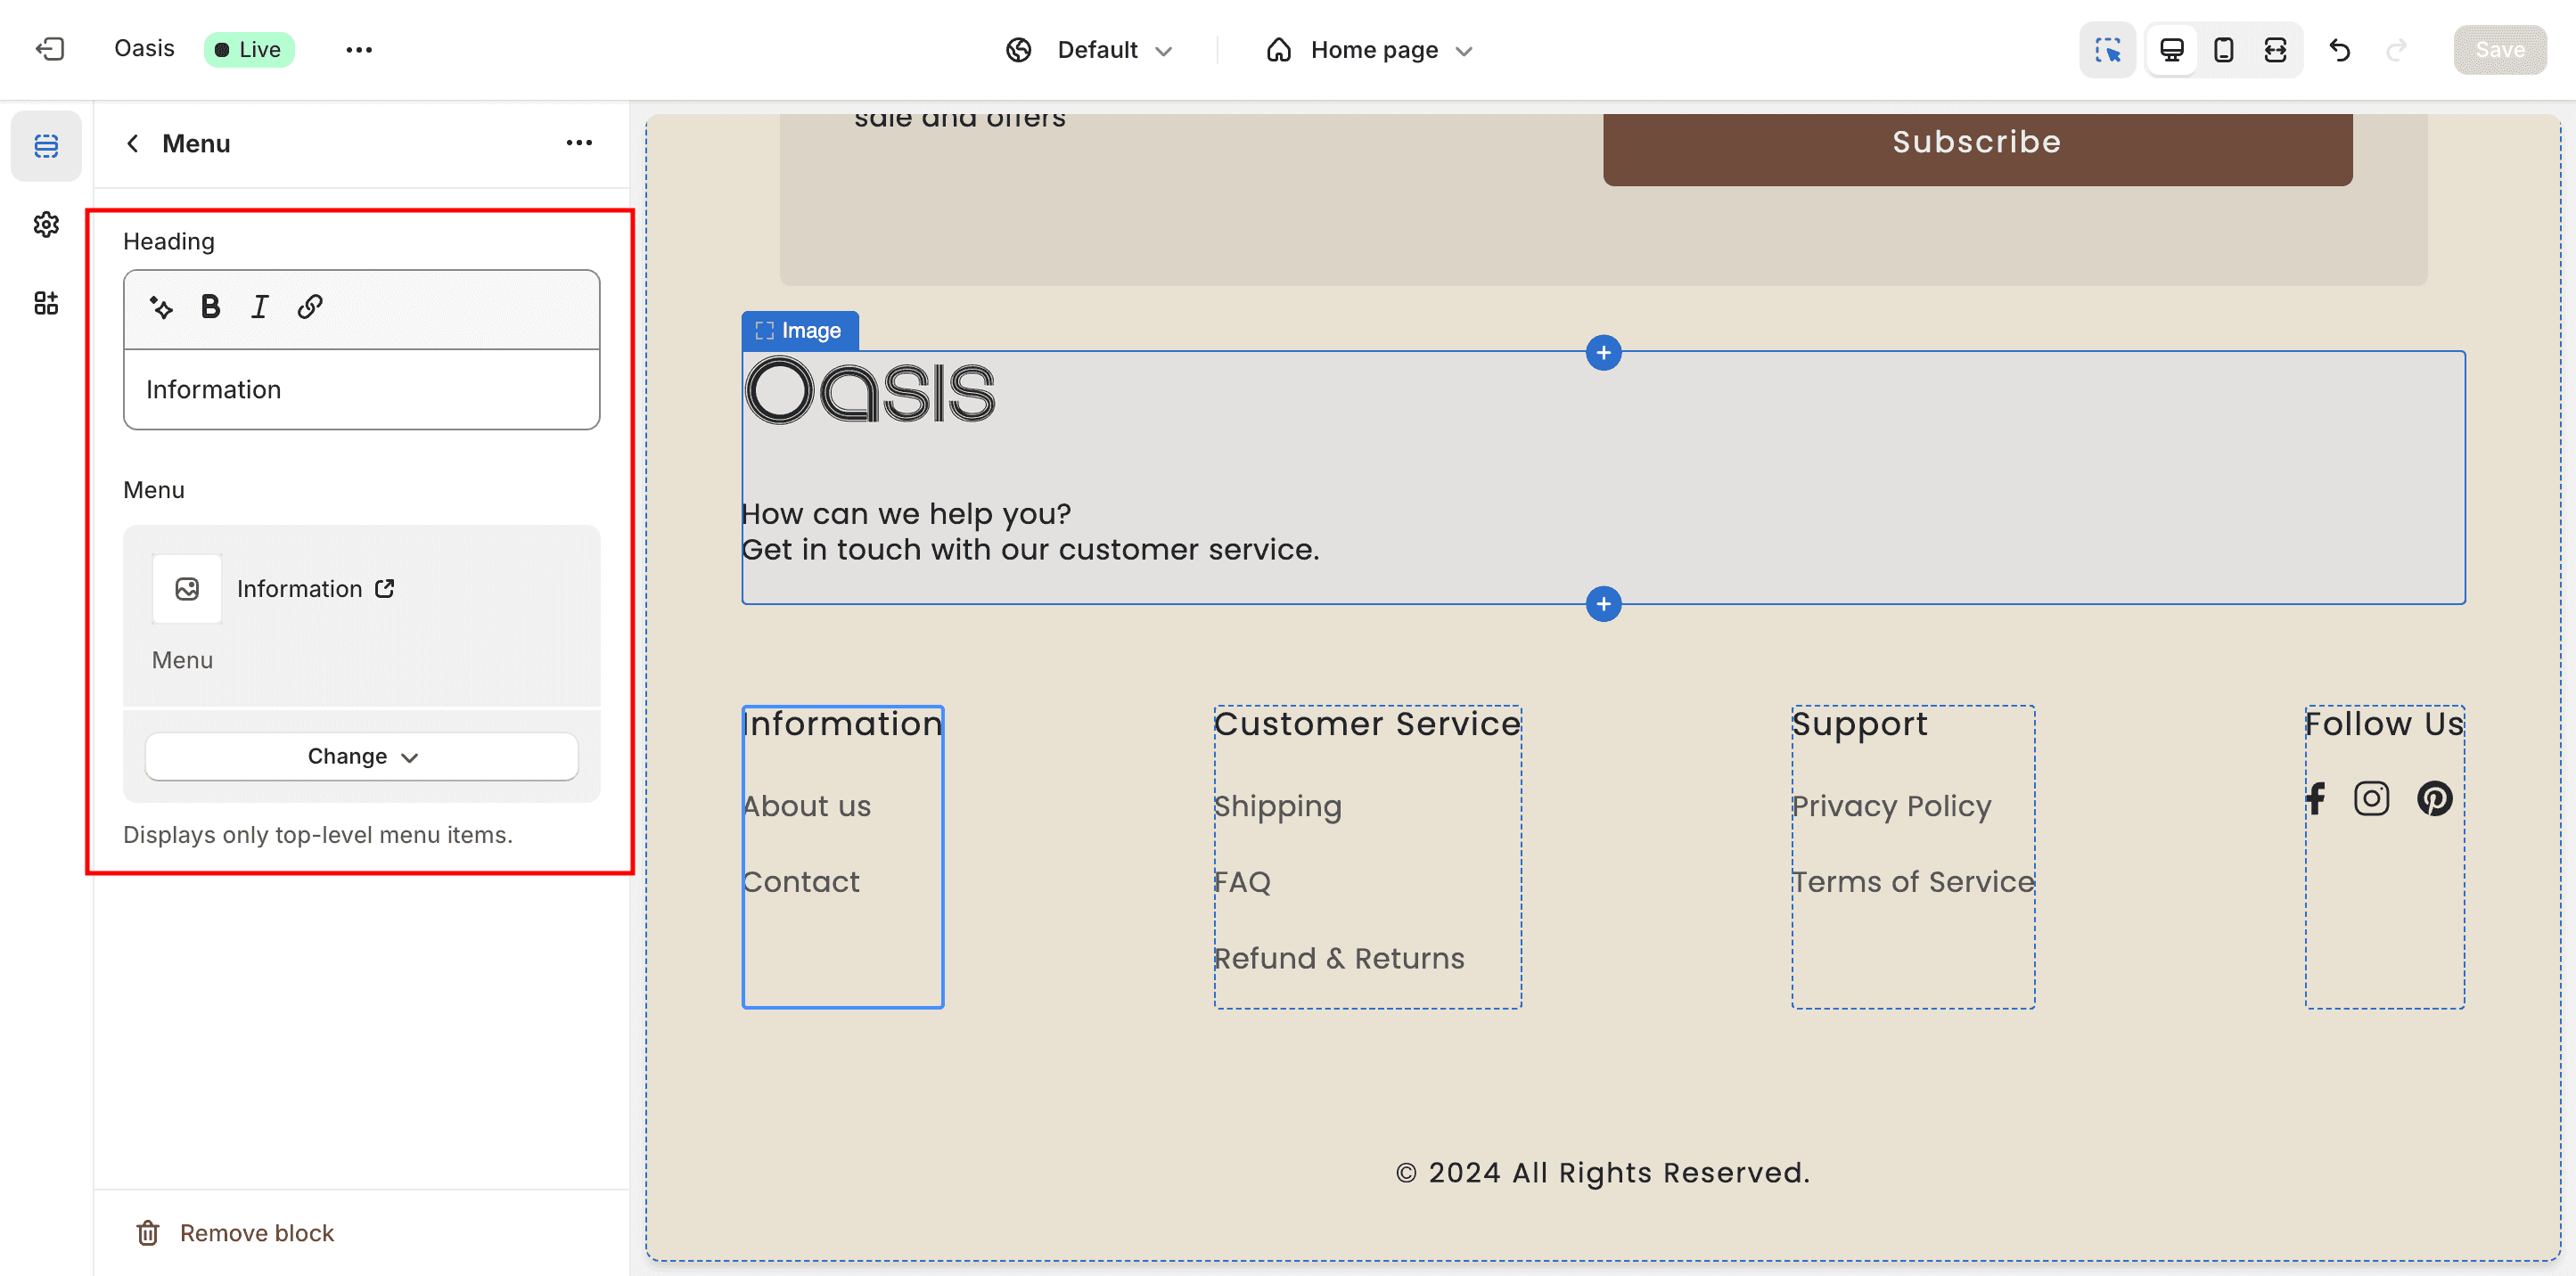Switch to fullscreen width preview
Screen dimensions: 2576x1276
point(2275,50)
